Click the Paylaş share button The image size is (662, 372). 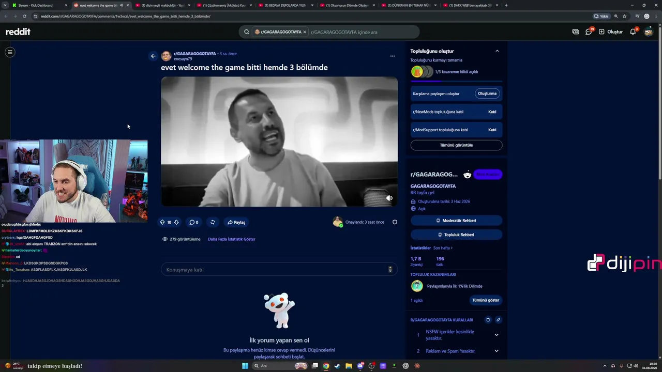[236, 222]
